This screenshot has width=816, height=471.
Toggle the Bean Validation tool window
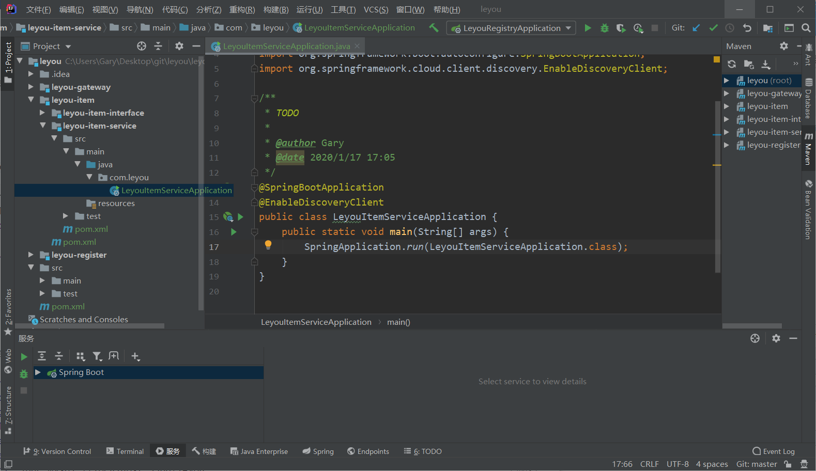809,209
